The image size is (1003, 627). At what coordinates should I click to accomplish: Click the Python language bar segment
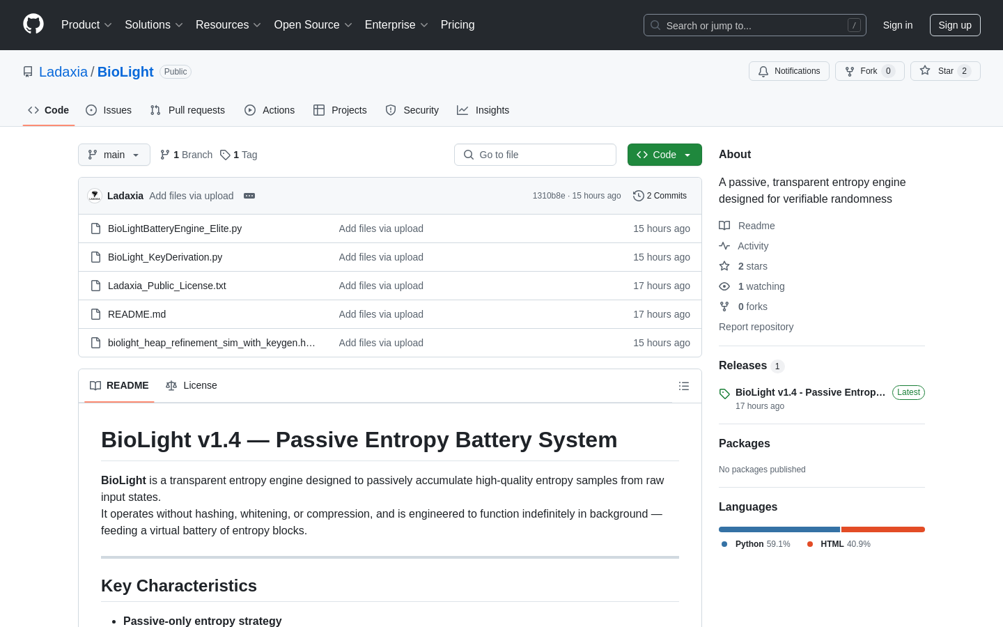779,529
